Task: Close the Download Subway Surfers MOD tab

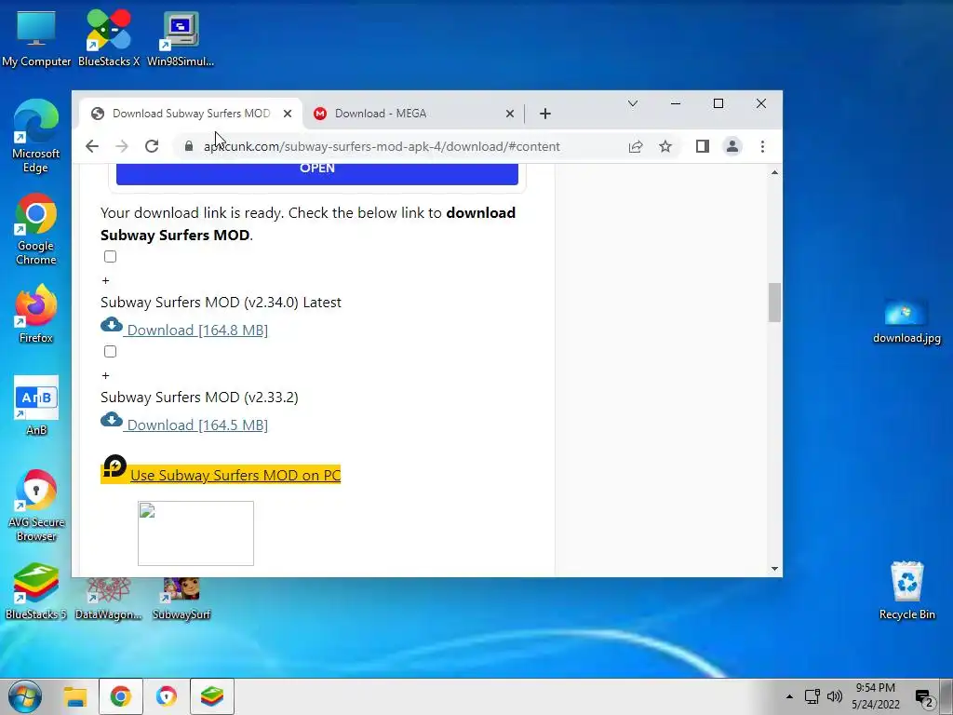Action: 288,114
